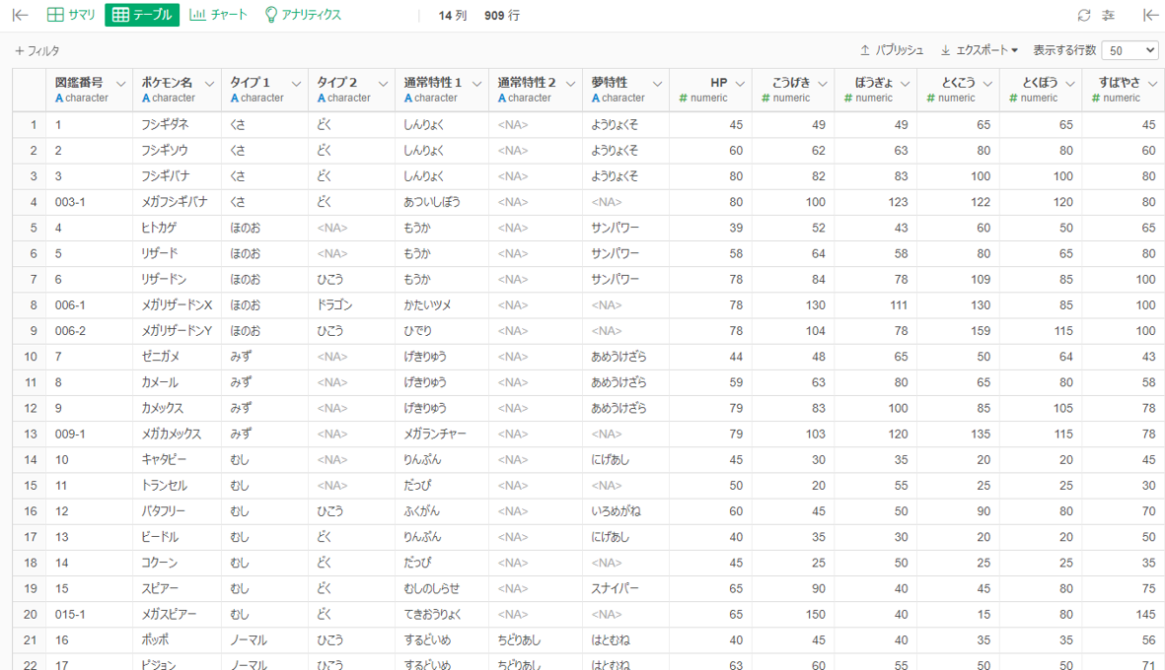This screenshot has height=670, width=1165.
Task: Open 通常特性1 column menu arrow
Action: 477,84
